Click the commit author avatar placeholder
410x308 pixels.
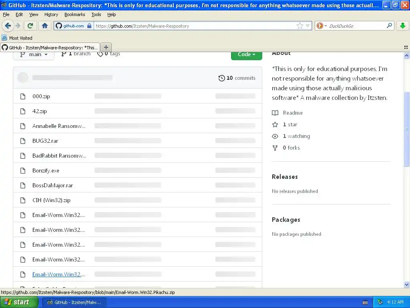(23, 78)
